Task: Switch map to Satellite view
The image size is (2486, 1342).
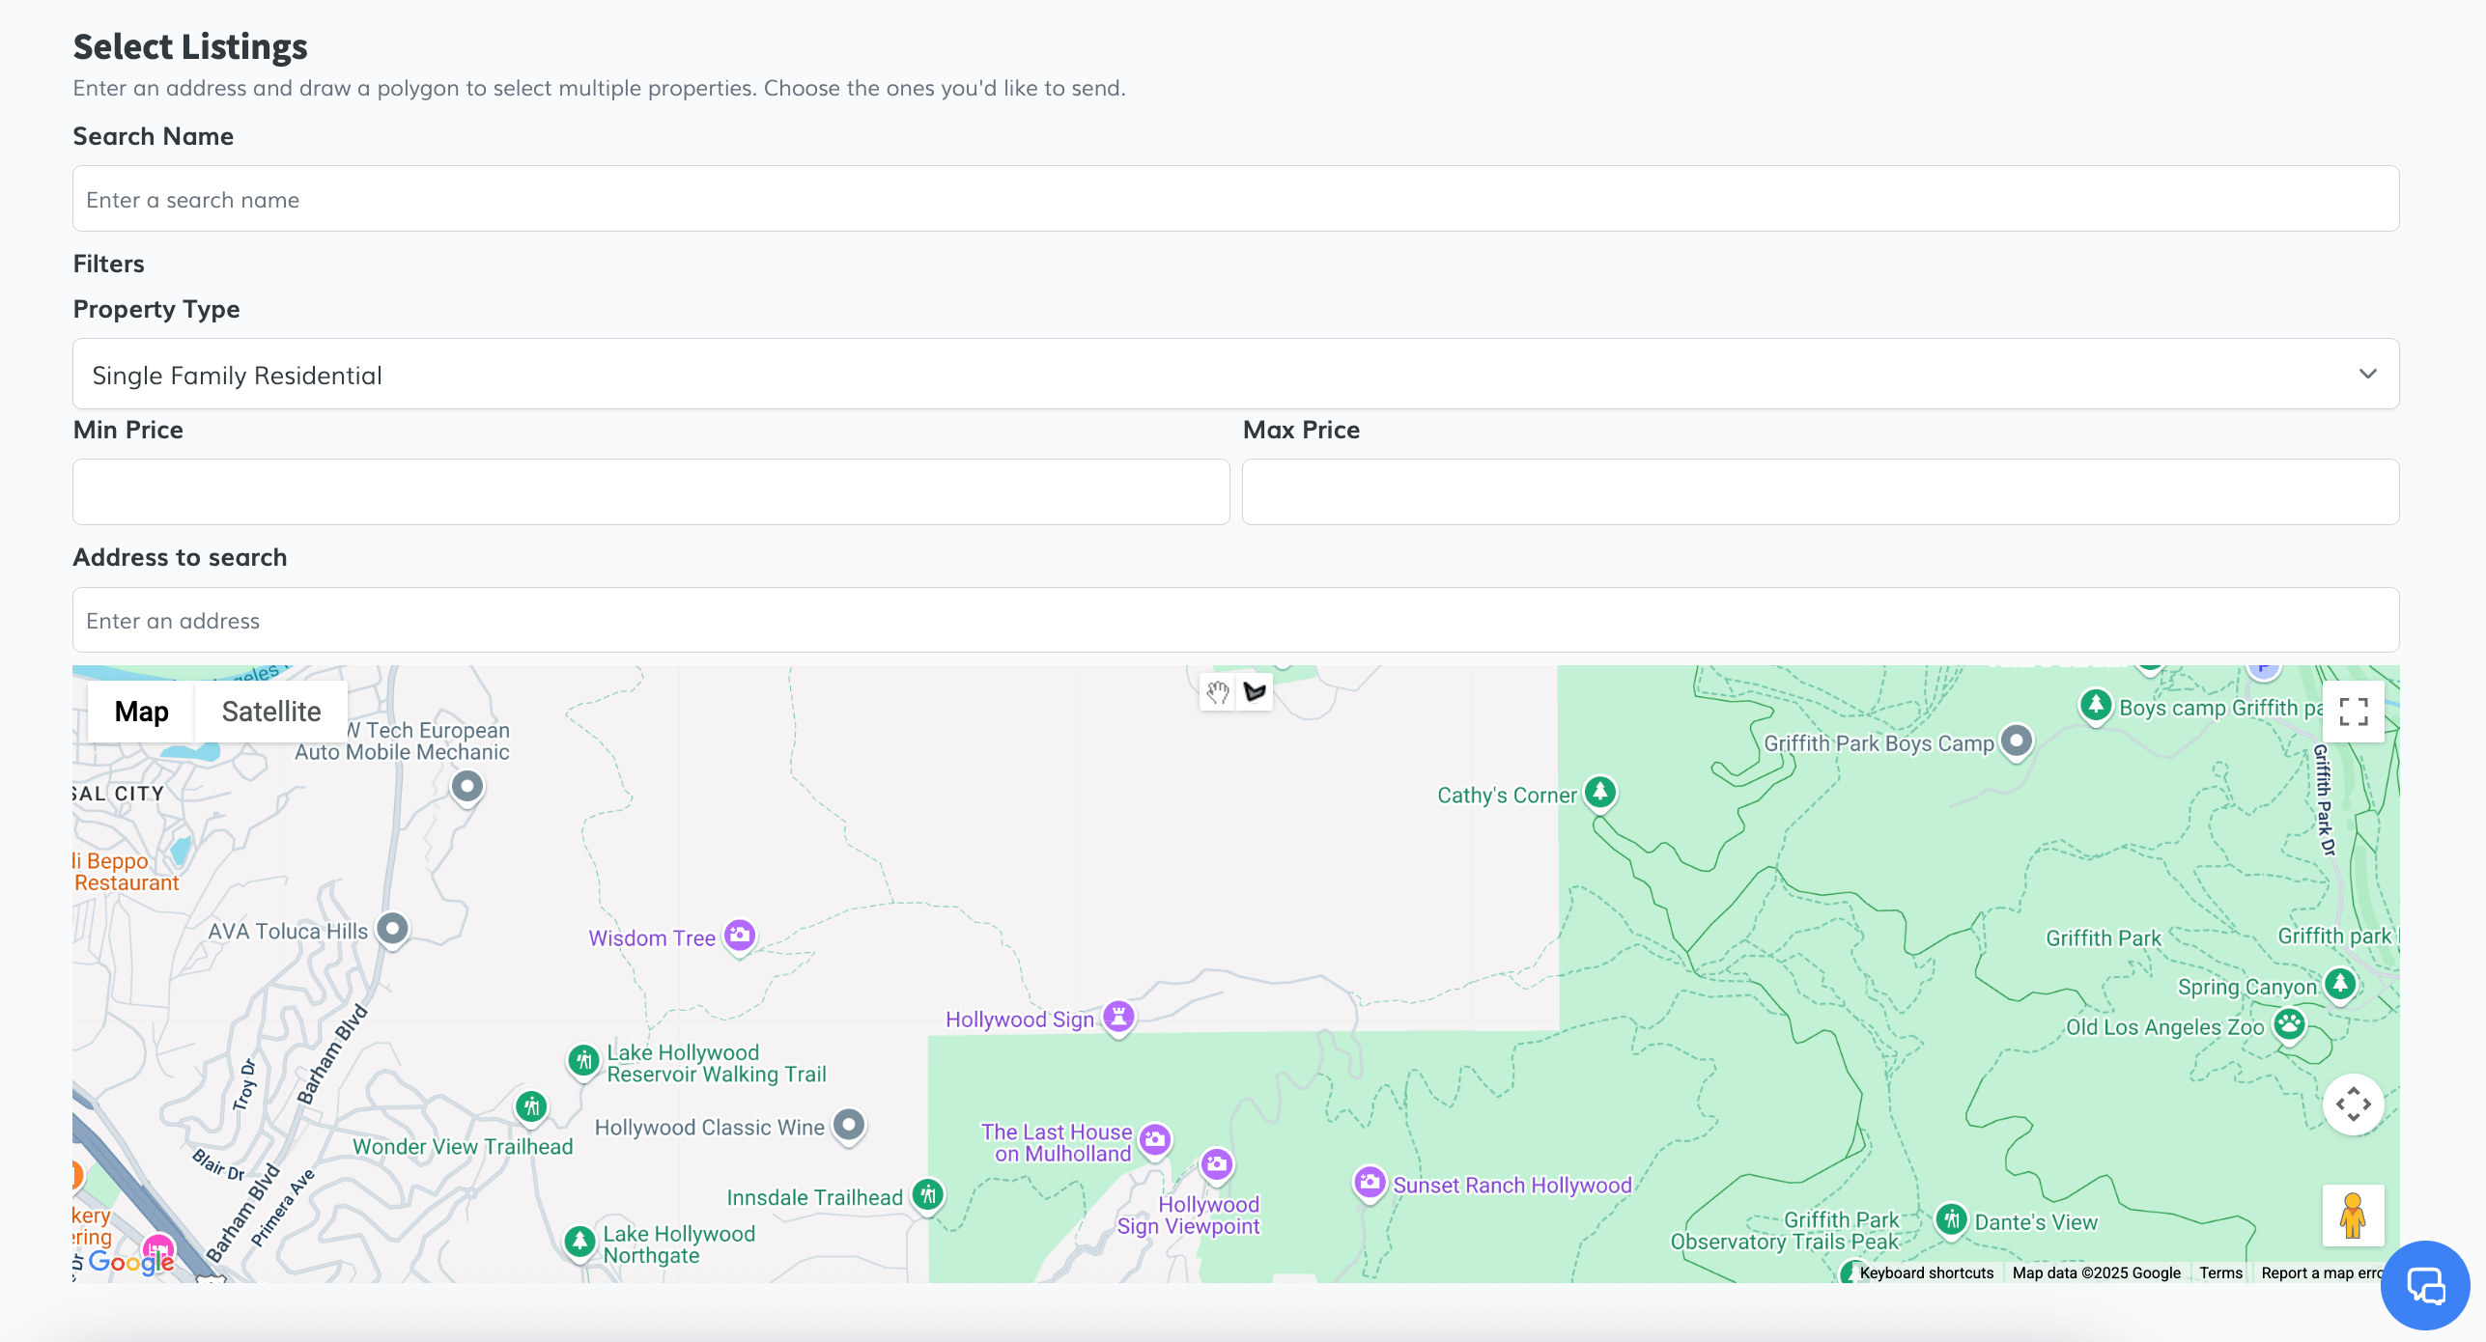Action: tap(271, 712)
